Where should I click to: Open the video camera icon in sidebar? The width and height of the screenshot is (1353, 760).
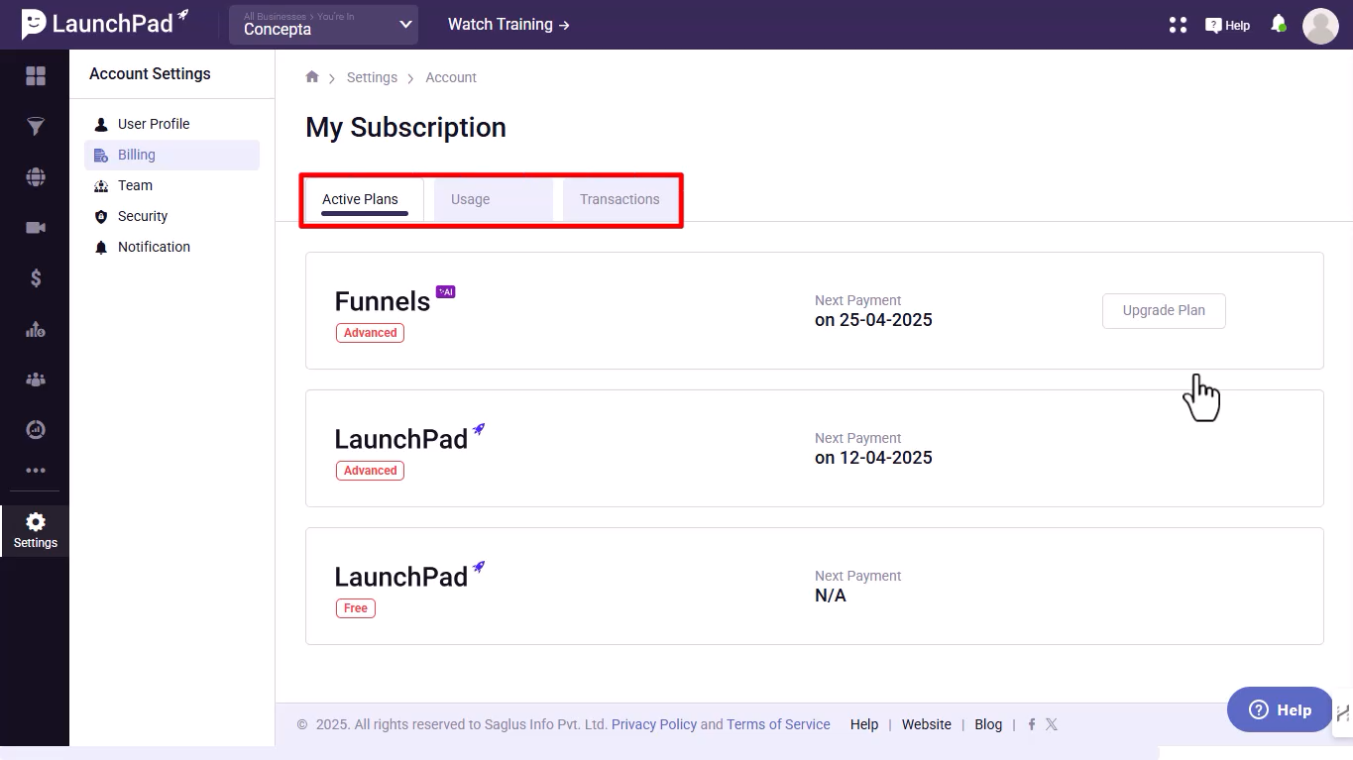tap(36, 228)
